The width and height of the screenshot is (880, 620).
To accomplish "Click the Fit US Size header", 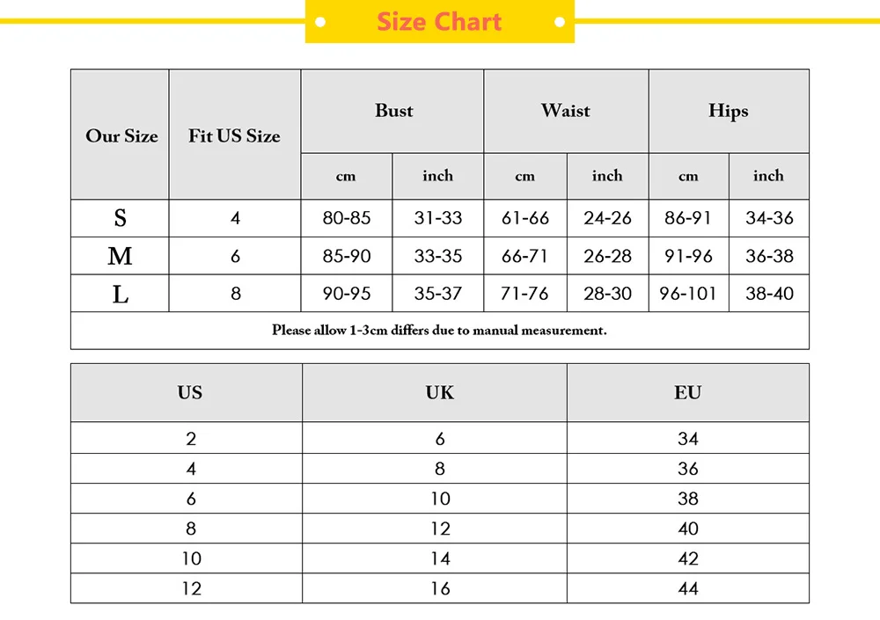I will pyautogui.click(x=234, y=135).
